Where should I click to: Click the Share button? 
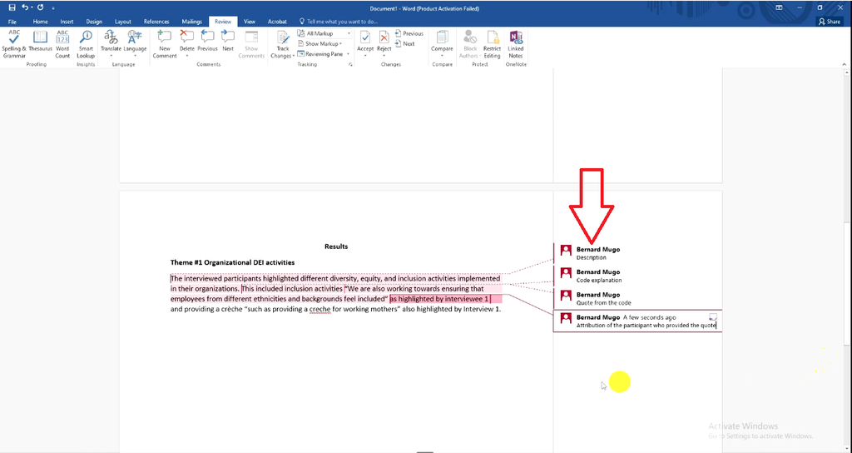(x=830, y=22)
